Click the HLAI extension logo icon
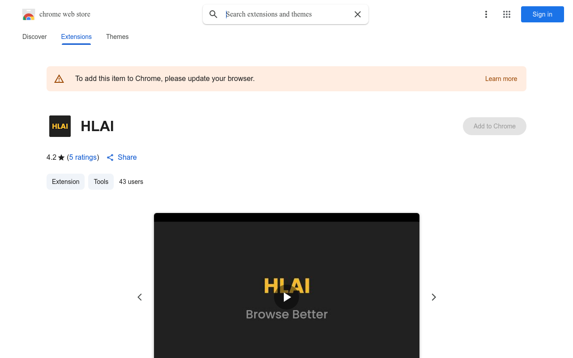Screen dimensions: 573x358 tap(60, 126)
